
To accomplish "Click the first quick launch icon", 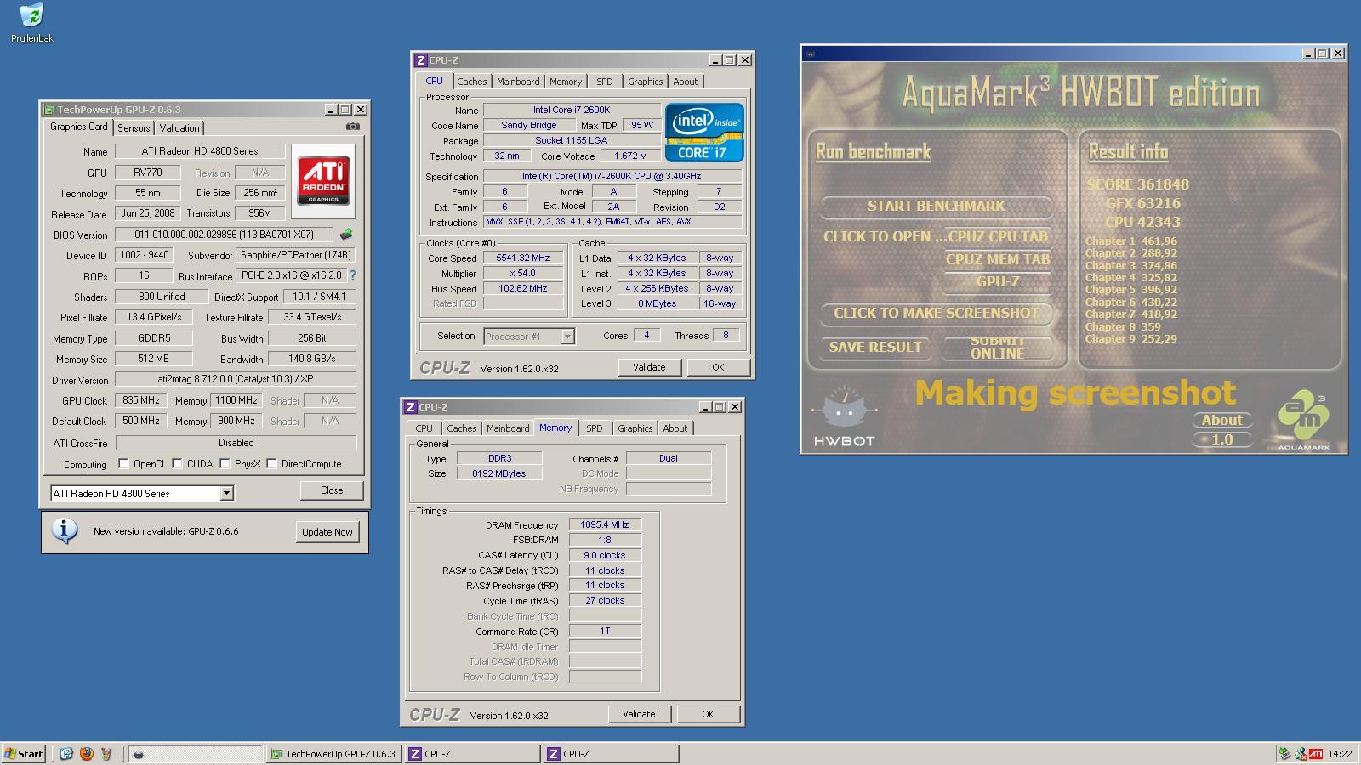I will click(66, 754).
